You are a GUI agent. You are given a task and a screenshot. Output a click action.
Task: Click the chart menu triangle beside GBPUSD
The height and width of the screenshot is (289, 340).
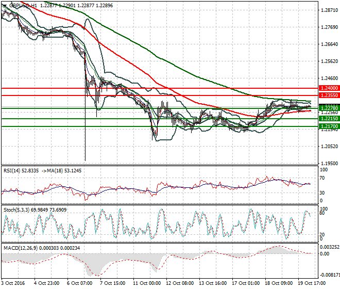point(5,6)
